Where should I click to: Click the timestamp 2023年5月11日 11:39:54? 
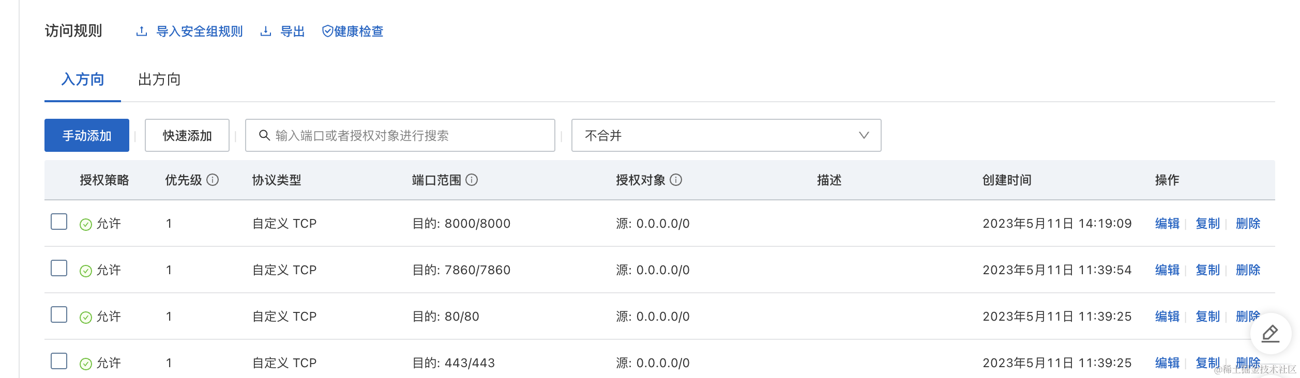(x=1057, y=270)
